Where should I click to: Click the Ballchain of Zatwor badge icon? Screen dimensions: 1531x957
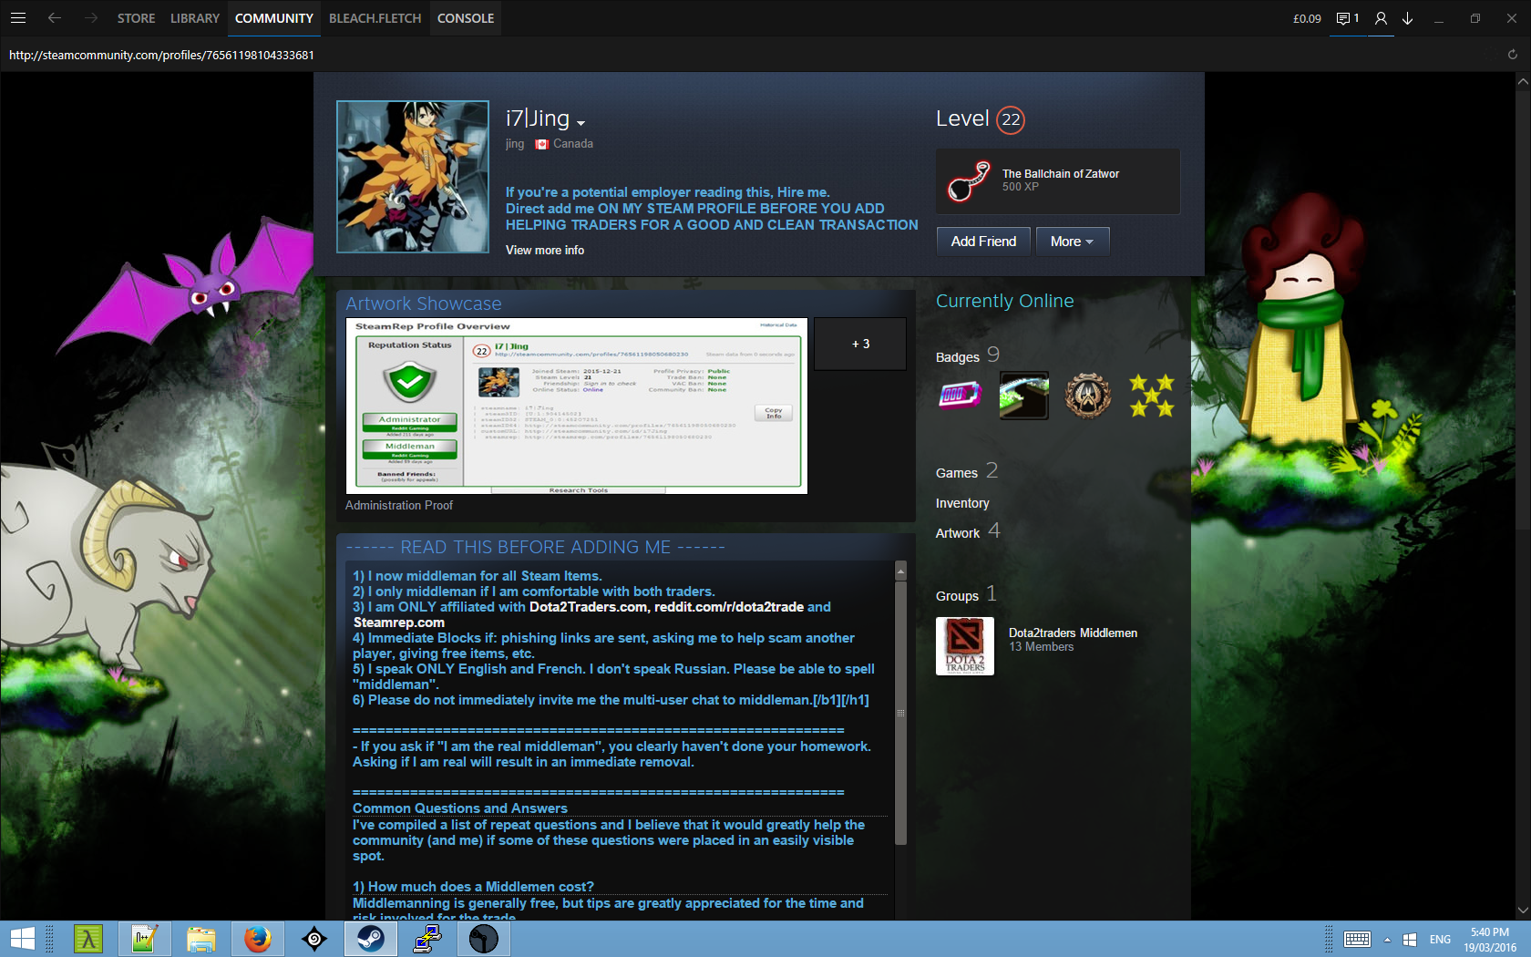(969, 180)
